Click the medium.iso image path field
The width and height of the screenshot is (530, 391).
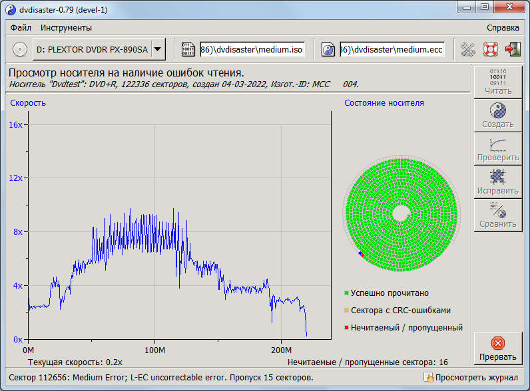point(252,49)
